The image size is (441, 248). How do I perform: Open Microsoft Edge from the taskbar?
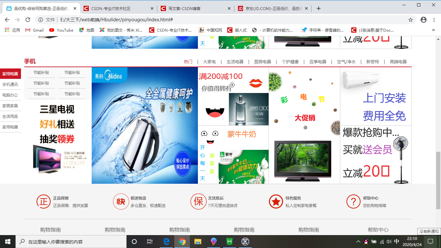tap(166, 241)
